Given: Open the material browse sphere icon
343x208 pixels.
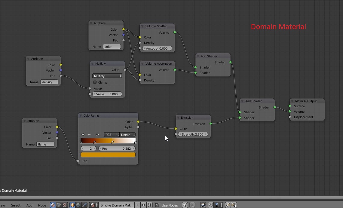Looking at the screenshot, I should [x=93, y=205].
